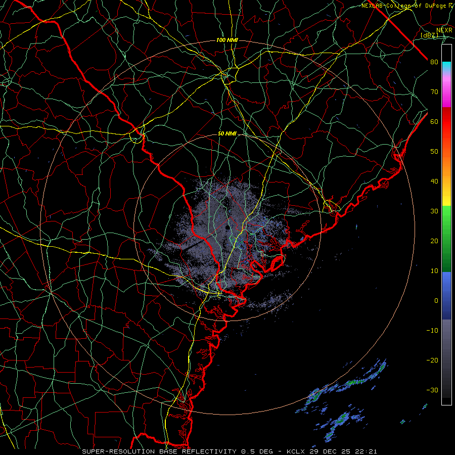Click the "[dBZ]" unit label above color bar
The height and width of the screenshot is (455, 455).
click(x=429, y=35)
